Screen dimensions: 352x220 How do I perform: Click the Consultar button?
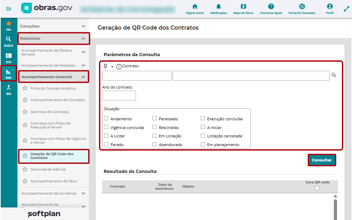pos(322,160)
